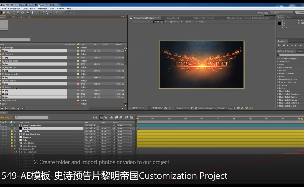Open blending mode dropdown for 35 mm Film Grain

click(x=90, y=134)
